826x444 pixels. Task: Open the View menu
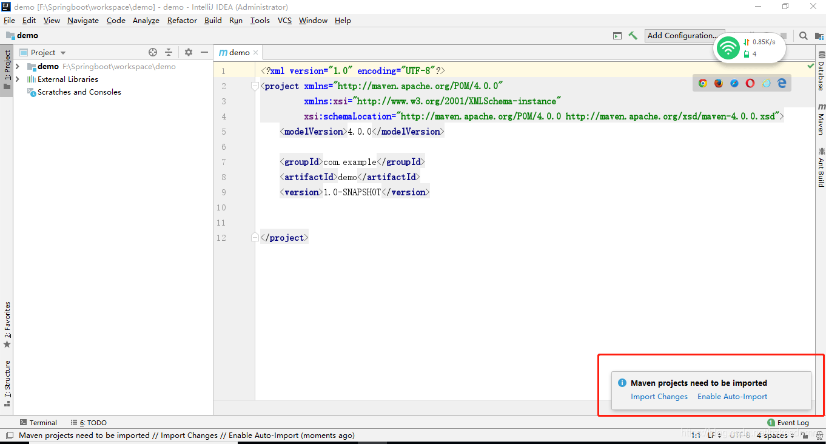click(x=52, y=21)
